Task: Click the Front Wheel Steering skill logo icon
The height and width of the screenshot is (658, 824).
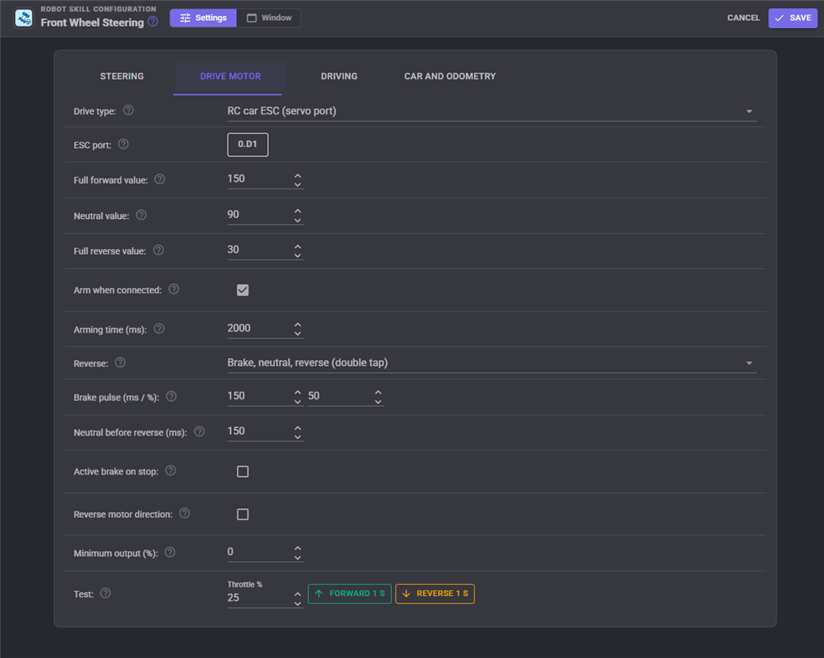Action: (23, 18)
